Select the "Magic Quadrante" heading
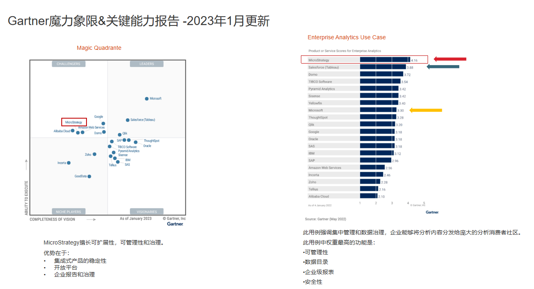534x289 pixels. pyautogui.click(x=99, y=48)
